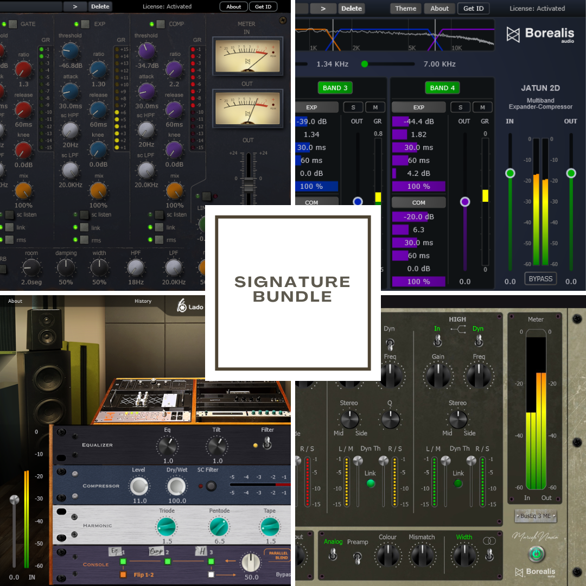
Task: Open the Theme menu in Jatun 2D
Action: pos(405,8)
